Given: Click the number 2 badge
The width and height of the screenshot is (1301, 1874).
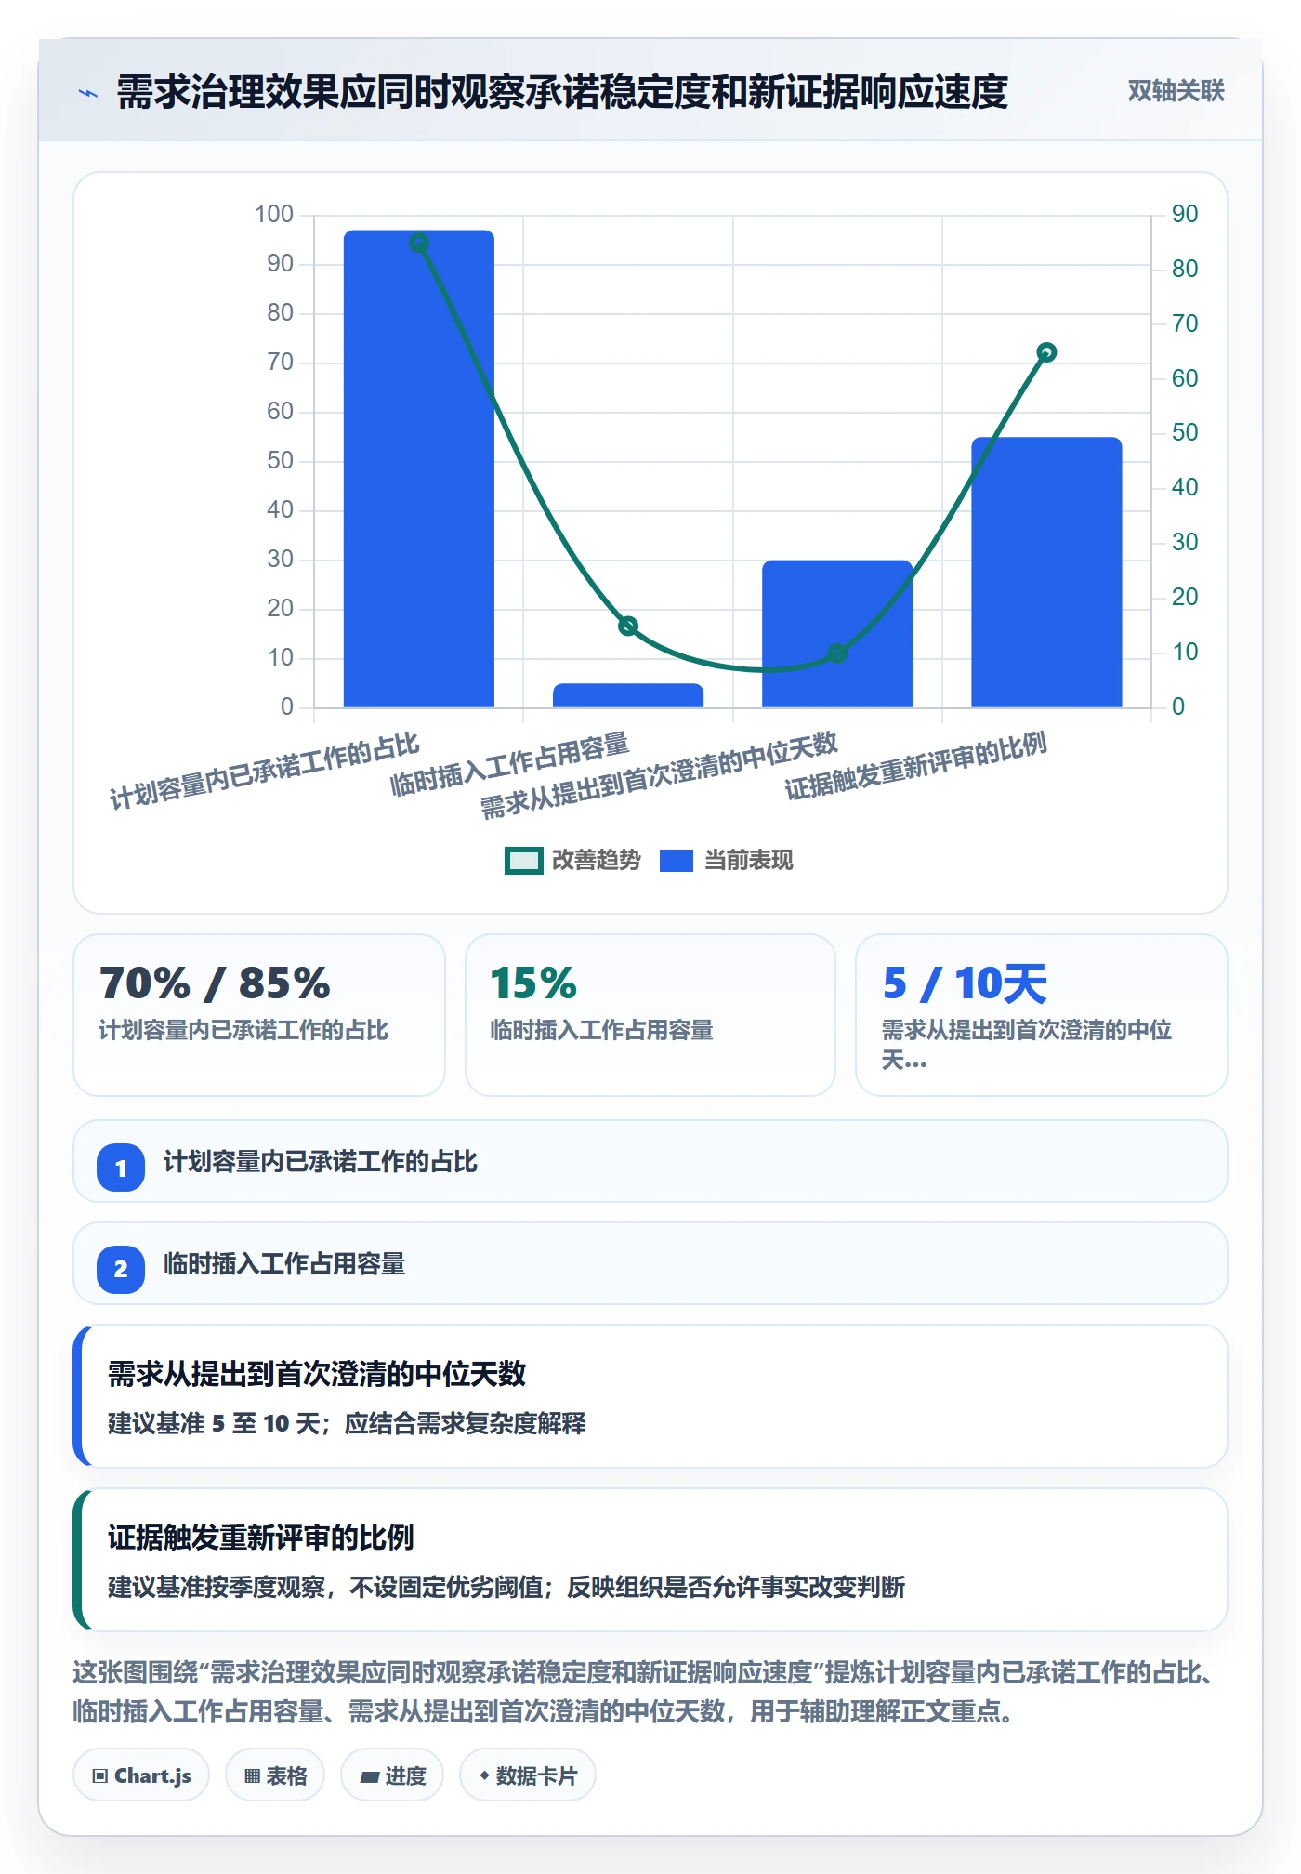Looking at the screenshot, I should pos(121,1270).
